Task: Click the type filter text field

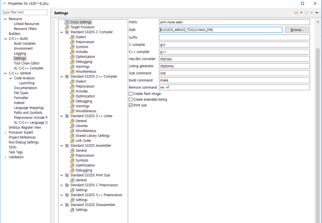Action: point(25,12)
